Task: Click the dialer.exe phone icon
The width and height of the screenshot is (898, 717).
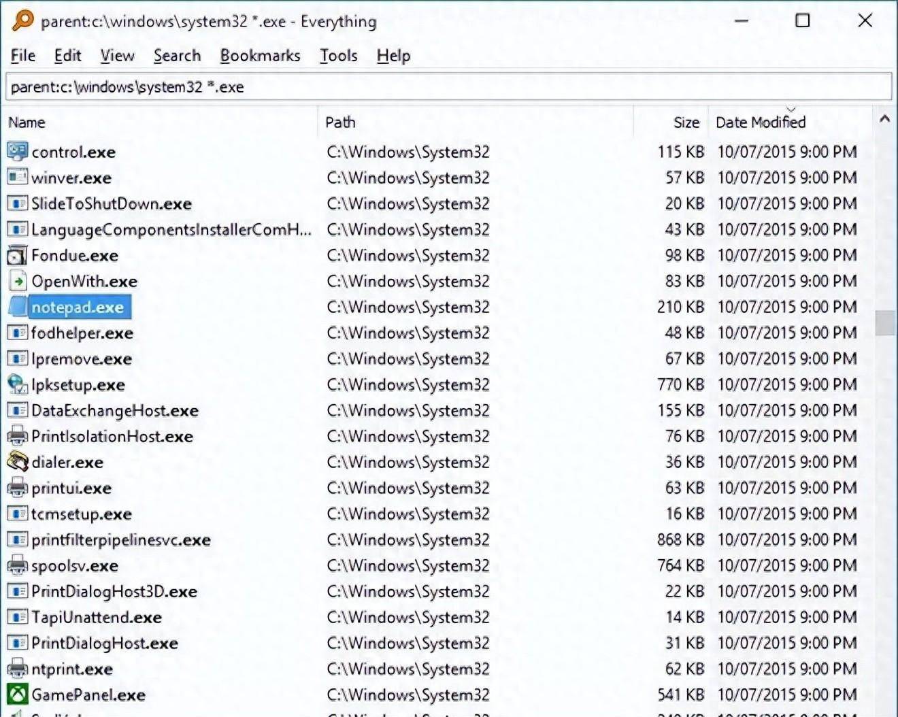Action: [17, 461]
